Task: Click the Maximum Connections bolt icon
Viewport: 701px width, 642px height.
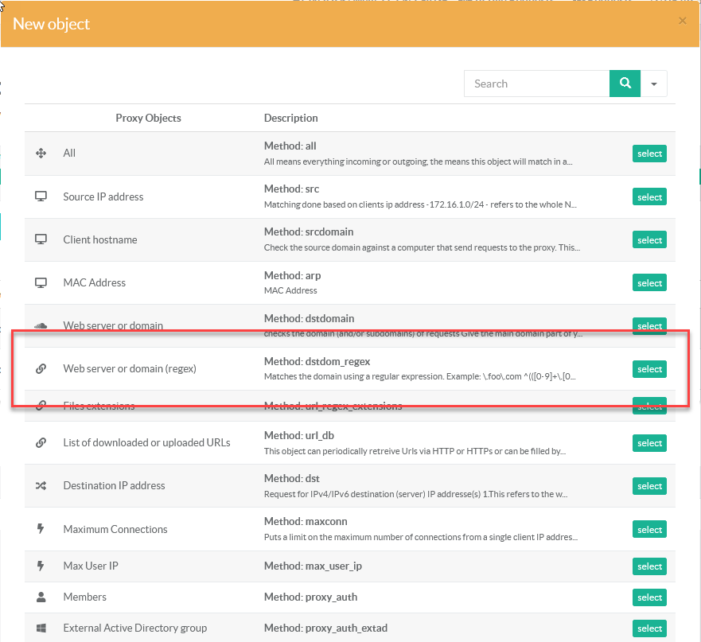Action: (x=41, y=529)
